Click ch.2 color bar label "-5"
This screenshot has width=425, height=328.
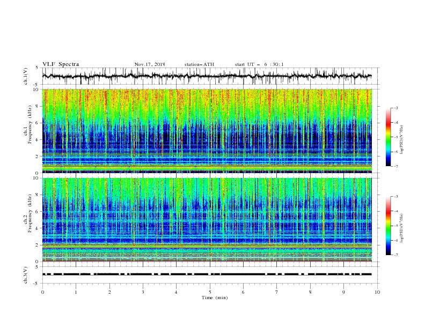coord(396,226)
